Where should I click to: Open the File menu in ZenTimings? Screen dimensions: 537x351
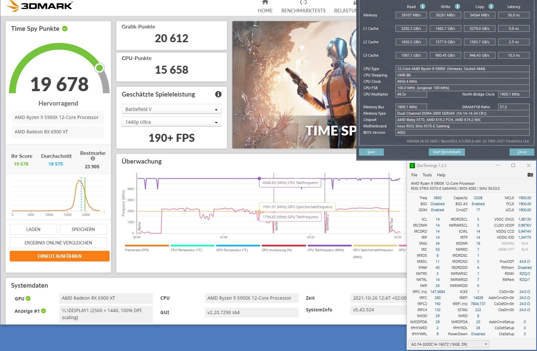(414, 175)
